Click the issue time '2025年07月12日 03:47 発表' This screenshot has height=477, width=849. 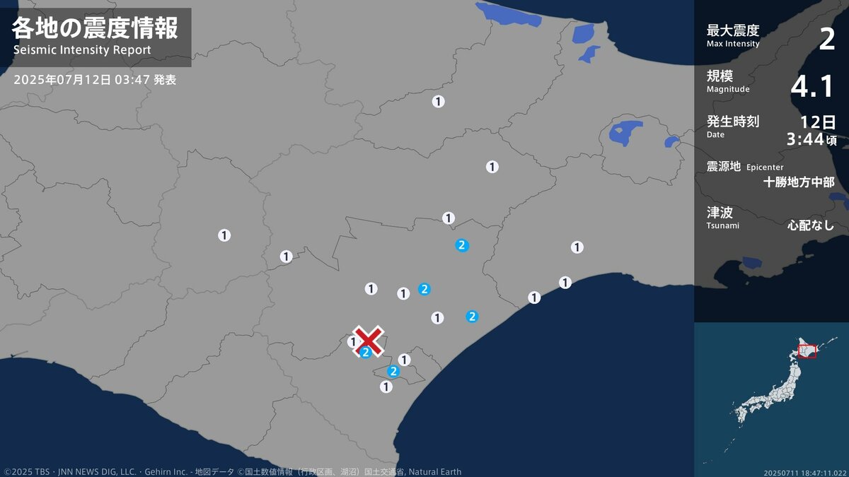tap(95, 80)
